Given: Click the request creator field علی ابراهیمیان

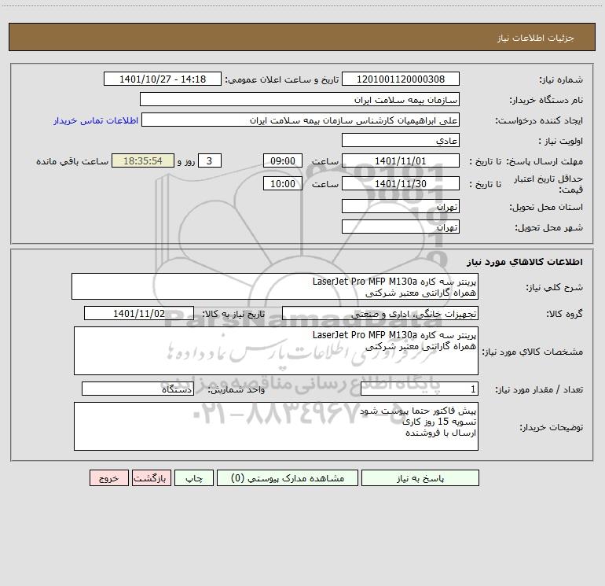Looking at the screenshot, I should click(x=300, y=120).
